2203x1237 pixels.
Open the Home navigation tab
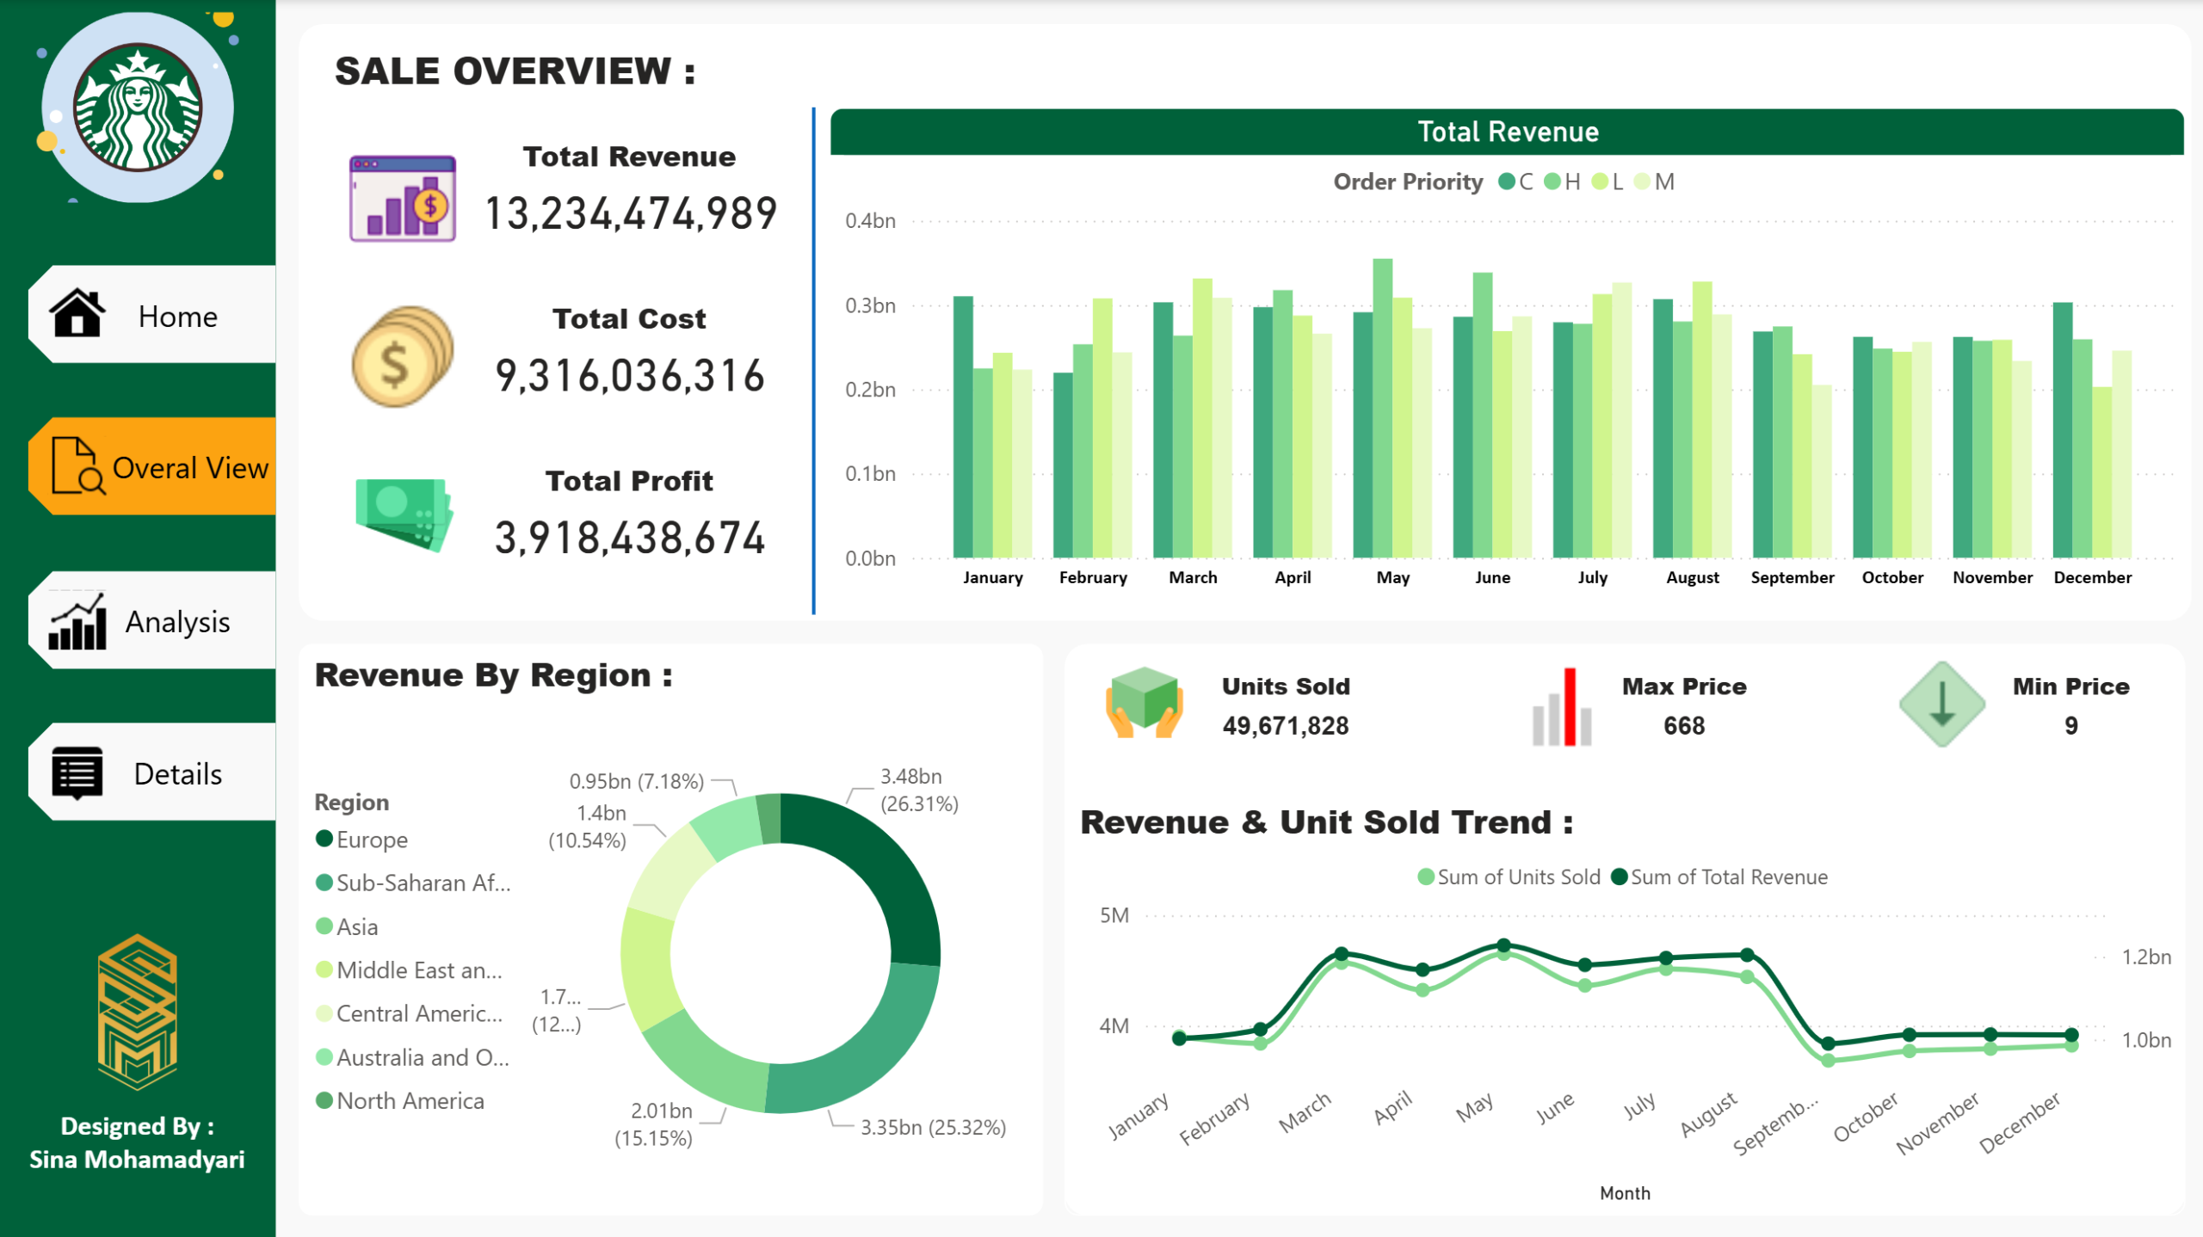[x=177, y=317]
